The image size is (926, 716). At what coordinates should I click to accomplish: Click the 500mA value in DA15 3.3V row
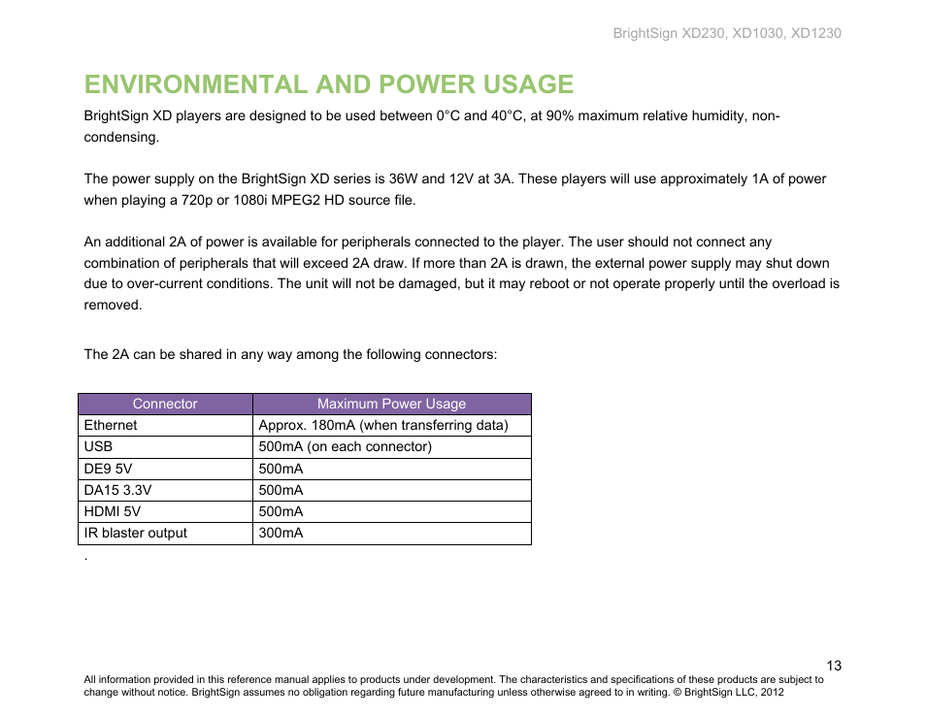click(x=392, y=490)
